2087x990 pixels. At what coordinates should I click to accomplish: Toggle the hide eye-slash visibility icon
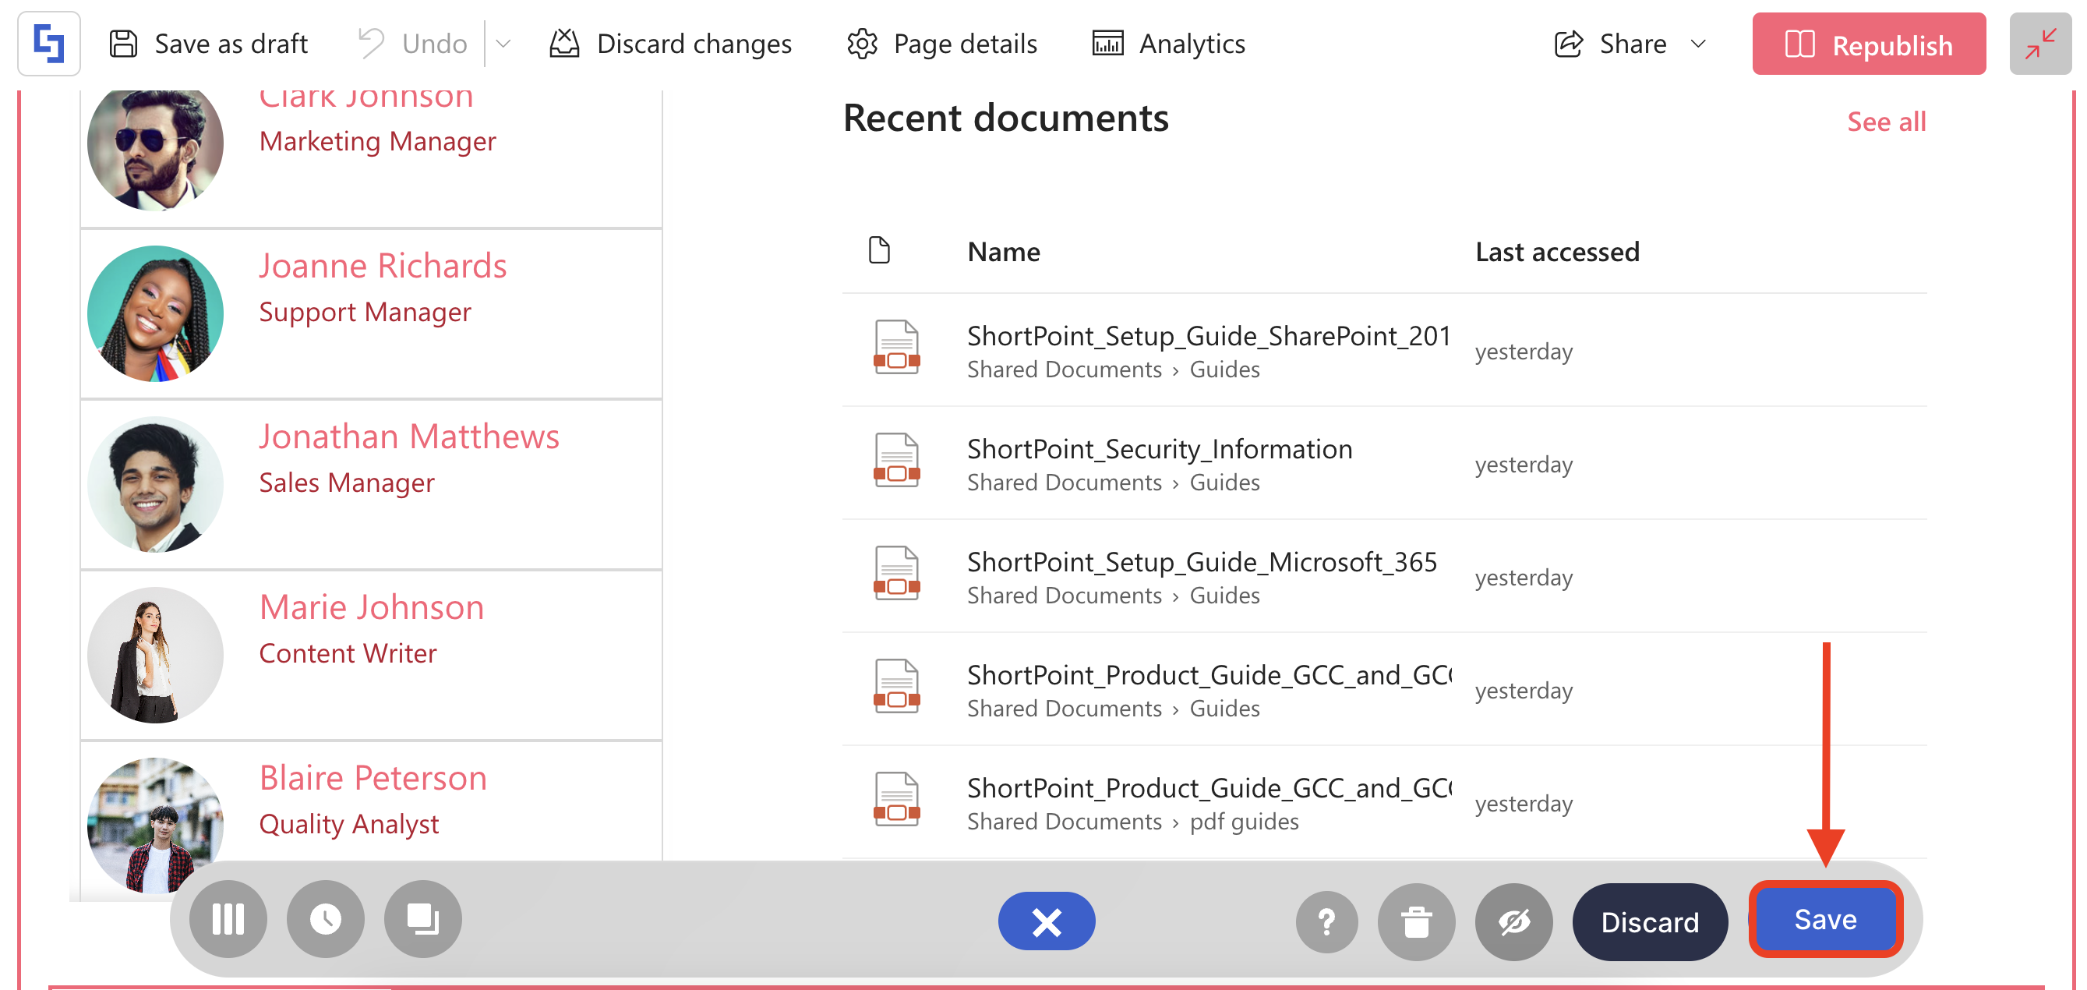[x=1513, y=922]
